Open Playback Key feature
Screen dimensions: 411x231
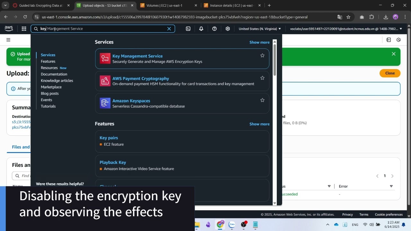(113, 162)
